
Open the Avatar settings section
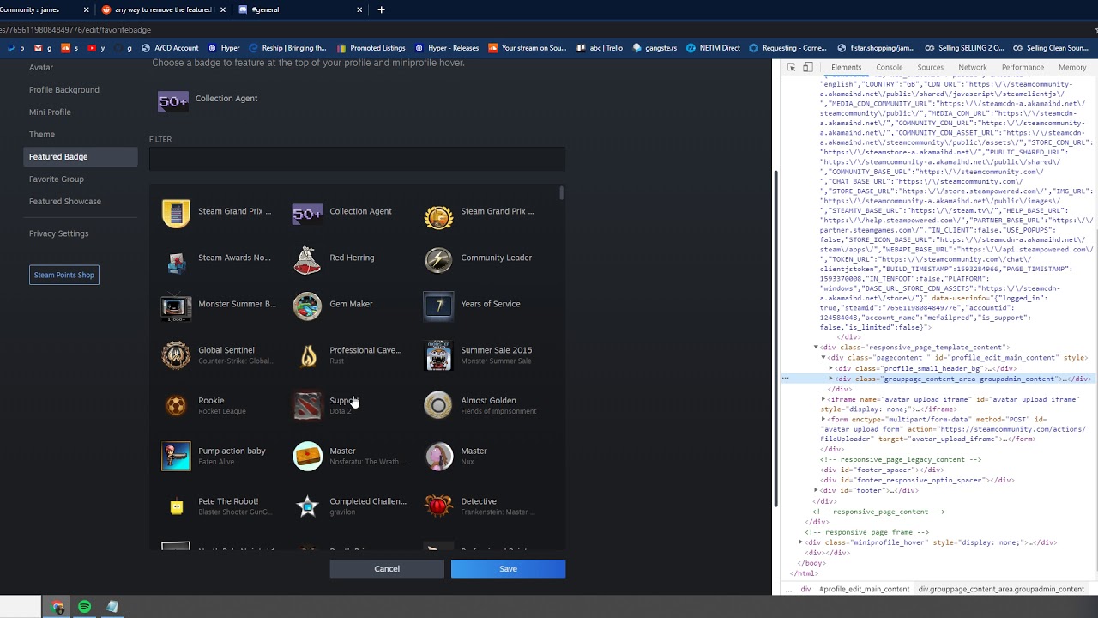point(41,67)
